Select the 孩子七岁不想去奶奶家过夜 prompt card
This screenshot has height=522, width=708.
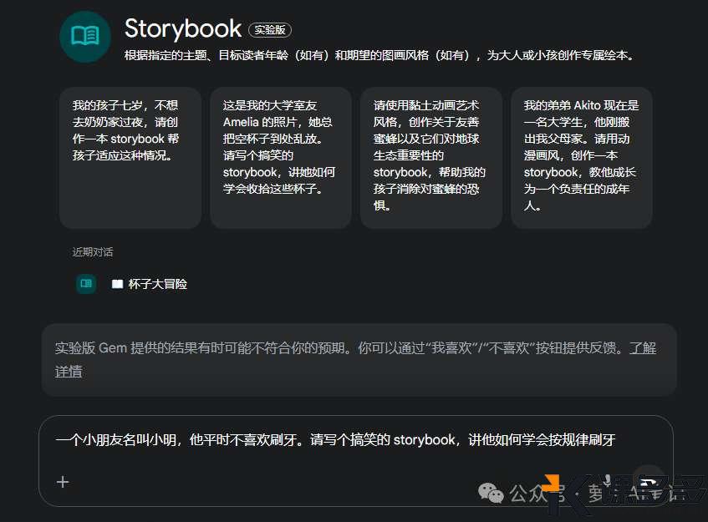coord(130,157)
